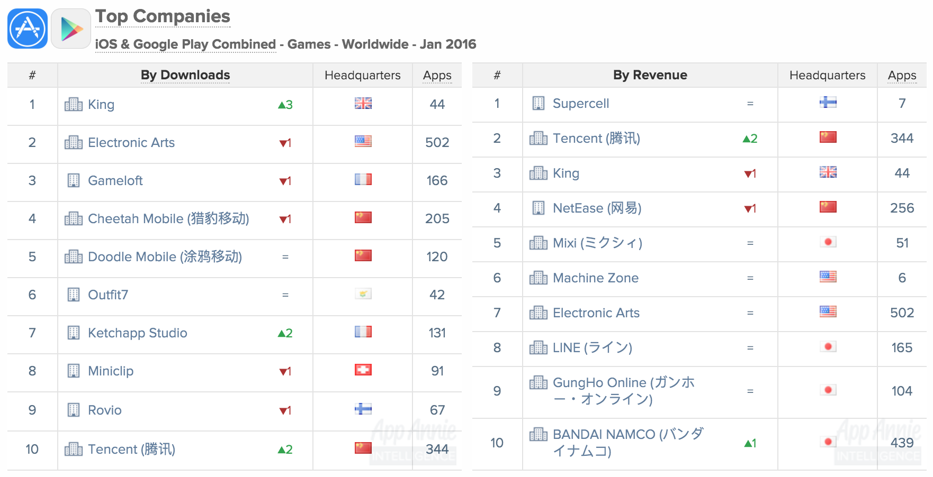Click the up-2 rank change beside Ketchapp Studio
Screen dimensions: 933x477
coord(285,333)
